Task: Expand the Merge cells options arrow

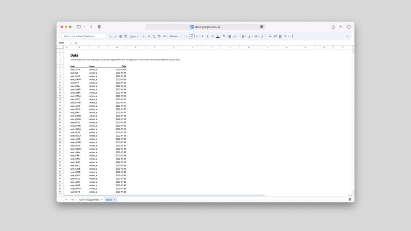Action: tap(238, 36)
